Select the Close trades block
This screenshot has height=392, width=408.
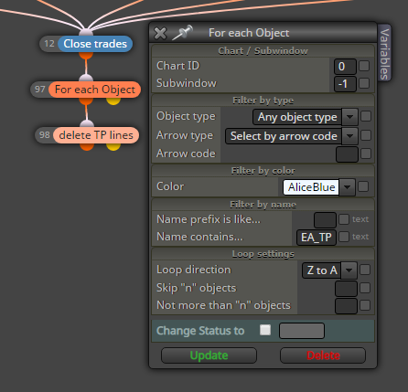point(95,44)
